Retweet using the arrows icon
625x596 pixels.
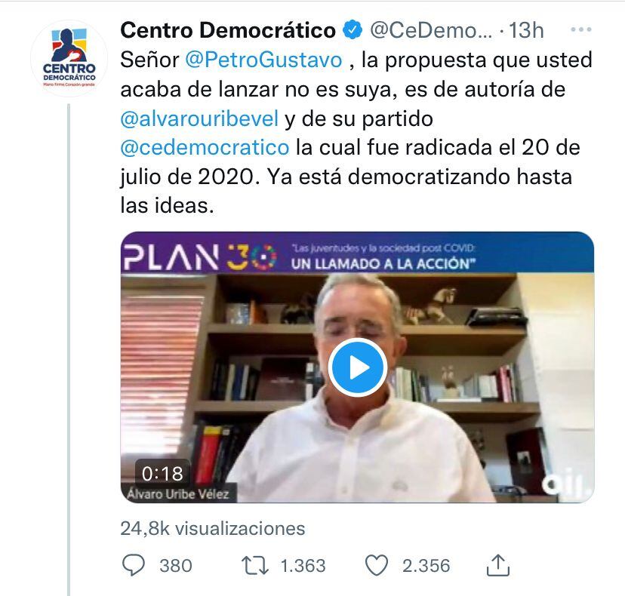pos(255,566)
